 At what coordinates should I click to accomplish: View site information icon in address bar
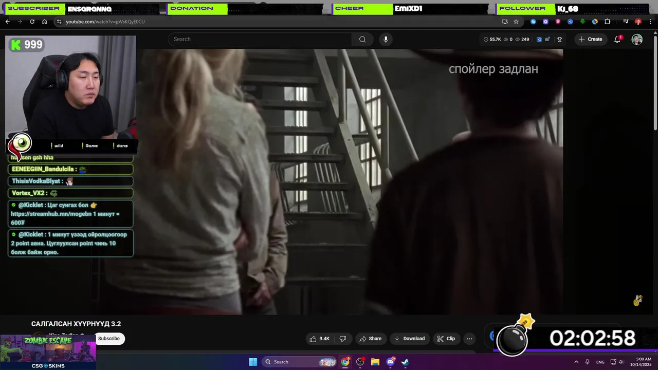[x=59, y=22]
